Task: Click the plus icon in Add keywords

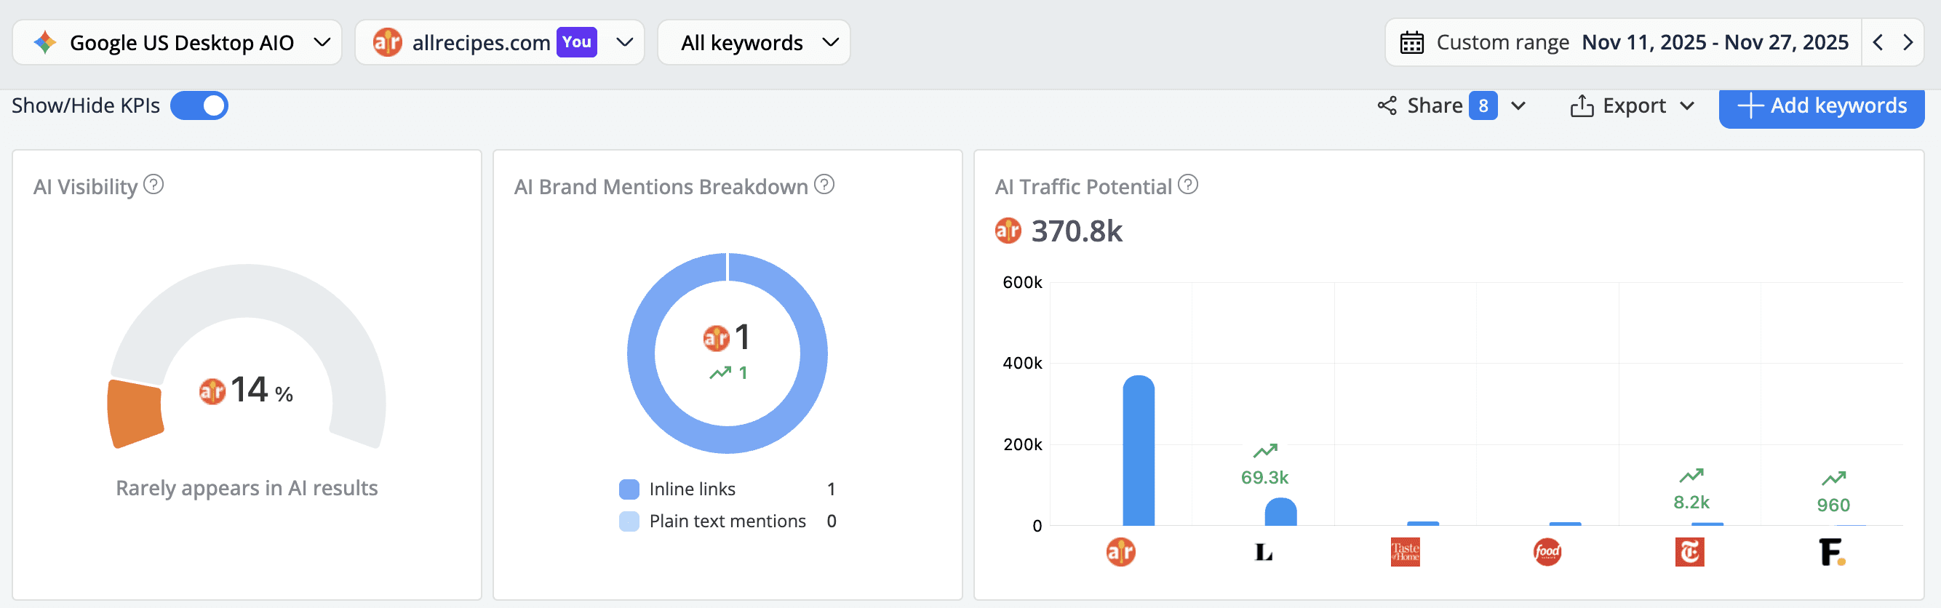Action: (1750, 105)
